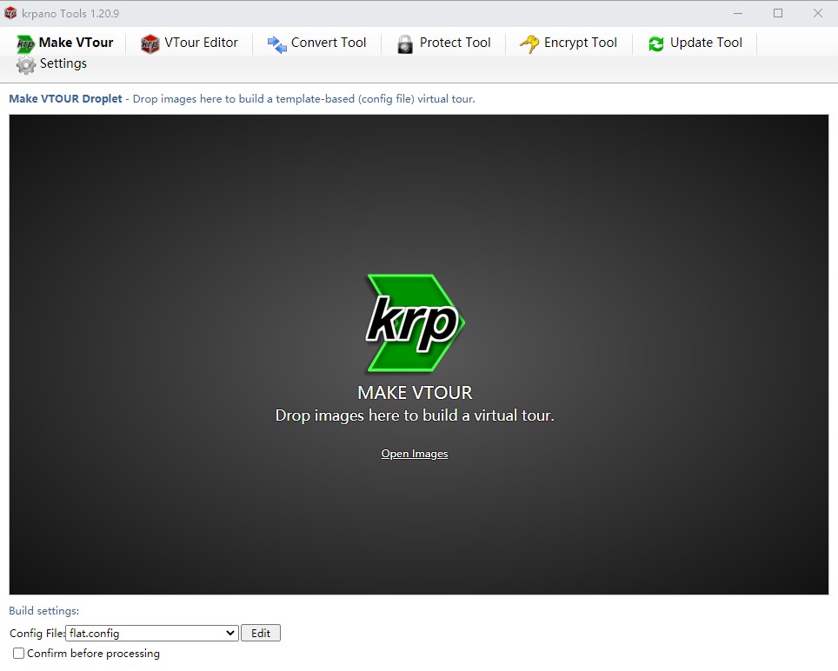Close the krpano Tools window

818,12
